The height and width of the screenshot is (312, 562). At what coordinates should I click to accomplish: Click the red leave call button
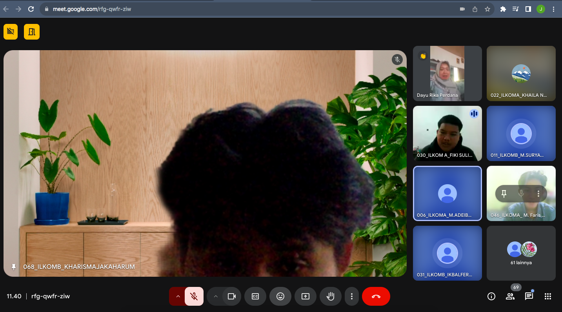tap(376, 296)
